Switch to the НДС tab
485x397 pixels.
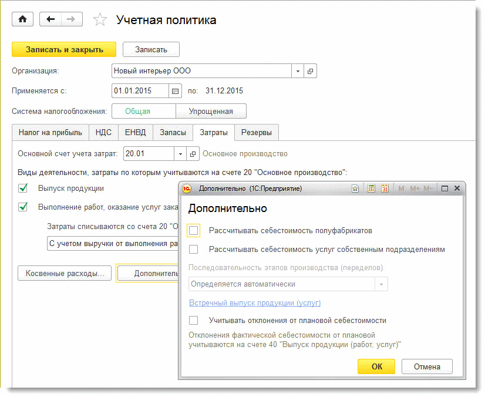point(104,133)
